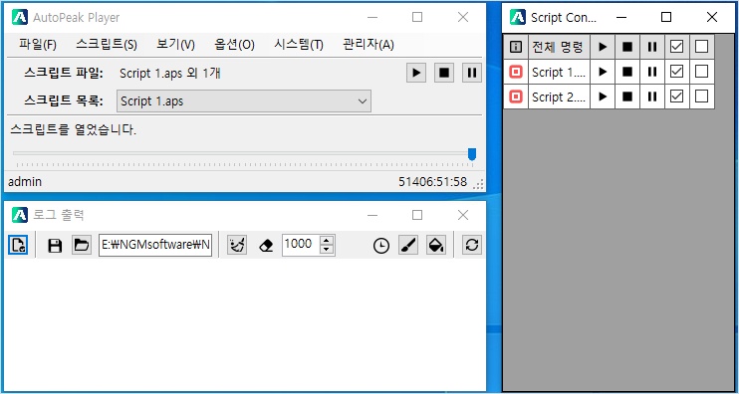This screenshot has height=394, width=739.
Task: Stop the script in AutoPeak Player
Action: coord(444,73)
